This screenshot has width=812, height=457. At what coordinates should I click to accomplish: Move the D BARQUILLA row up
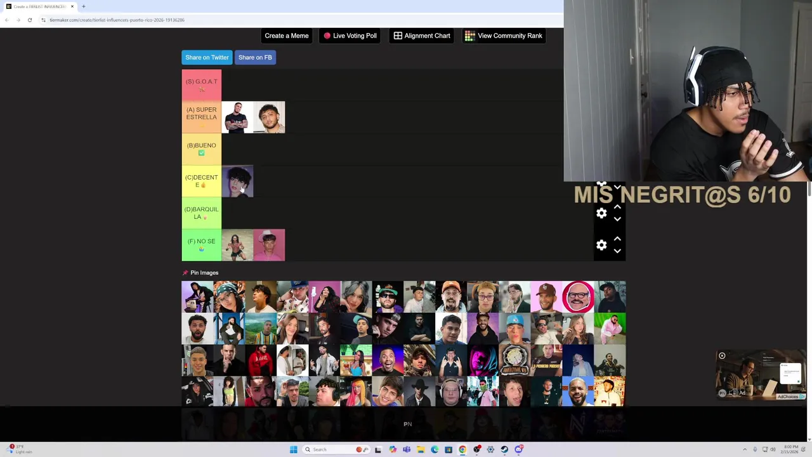(x=617, y=207)
